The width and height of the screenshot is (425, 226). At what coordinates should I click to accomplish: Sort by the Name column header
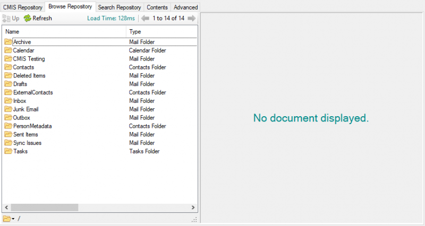click(x=64, y=32)
